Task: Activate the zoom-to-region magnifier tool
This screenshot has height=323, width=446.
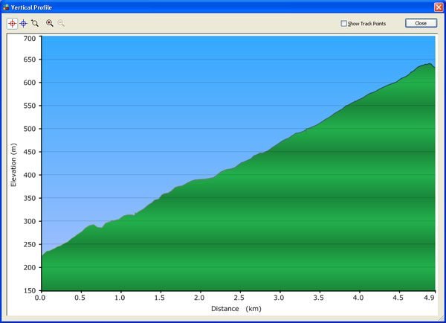Action: click(35, 23)
